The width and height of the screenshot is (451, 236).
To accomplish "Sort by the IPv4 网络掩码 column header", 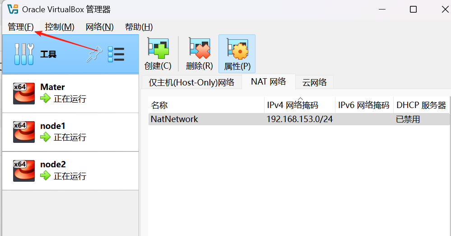I will [x=300, y=105].
